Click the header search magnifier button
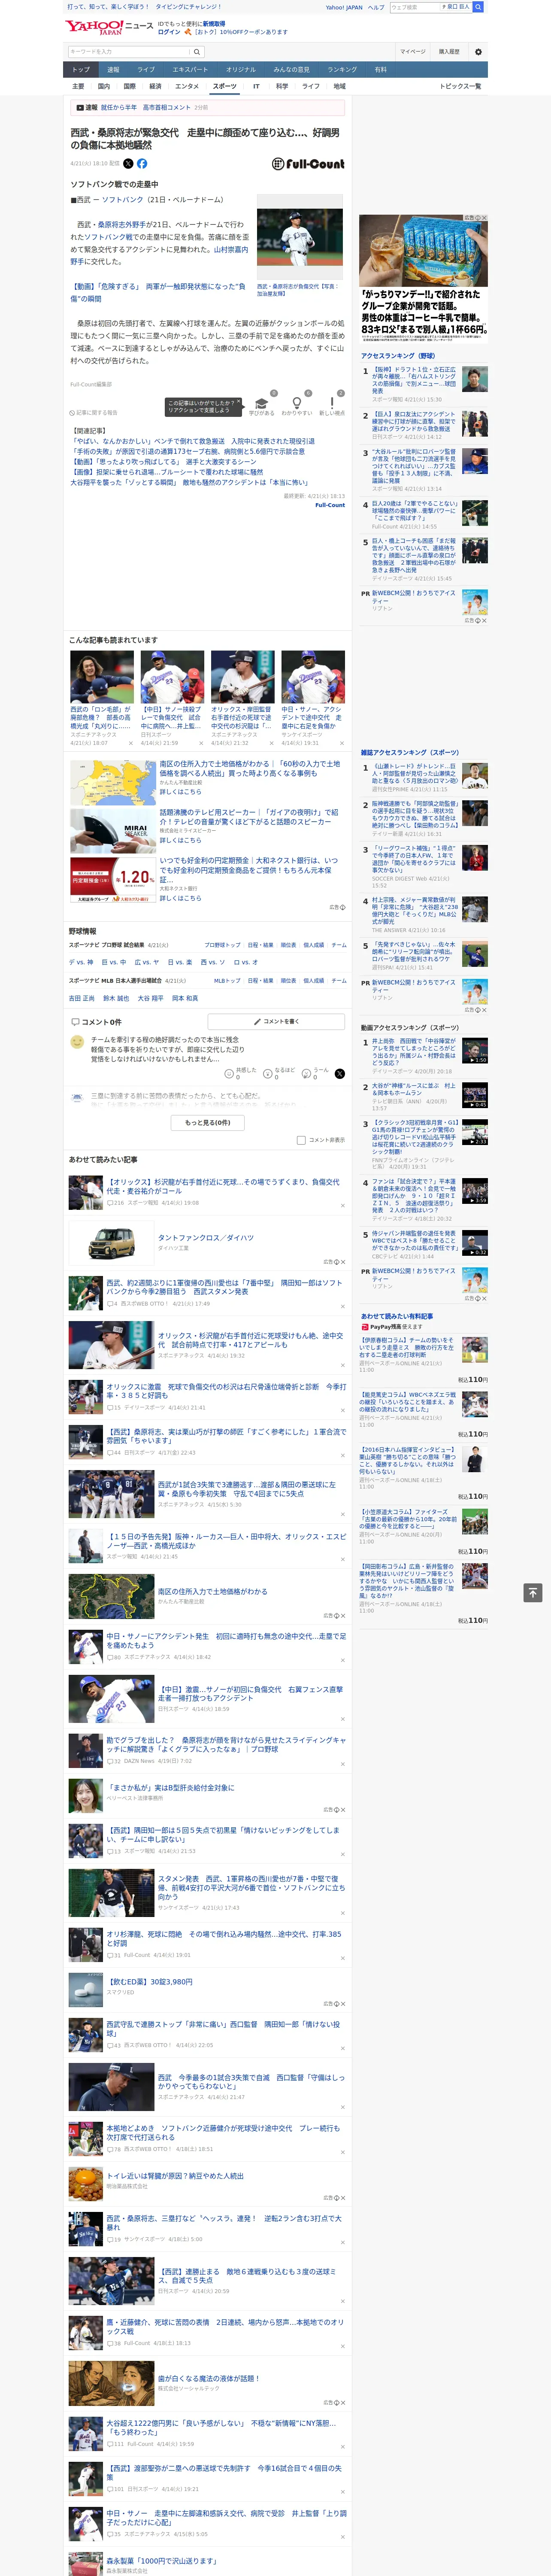The image size is (551, 2576). (478, 7)
